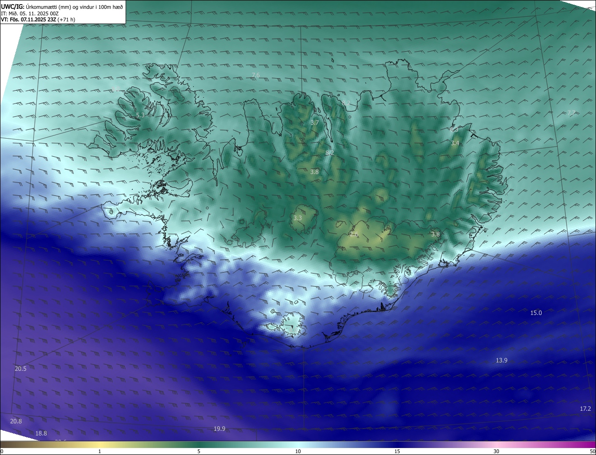This screenshot has width=596, height=455.
Task: Click the color scale tick label 5
Action: click(x=199, y=451)
